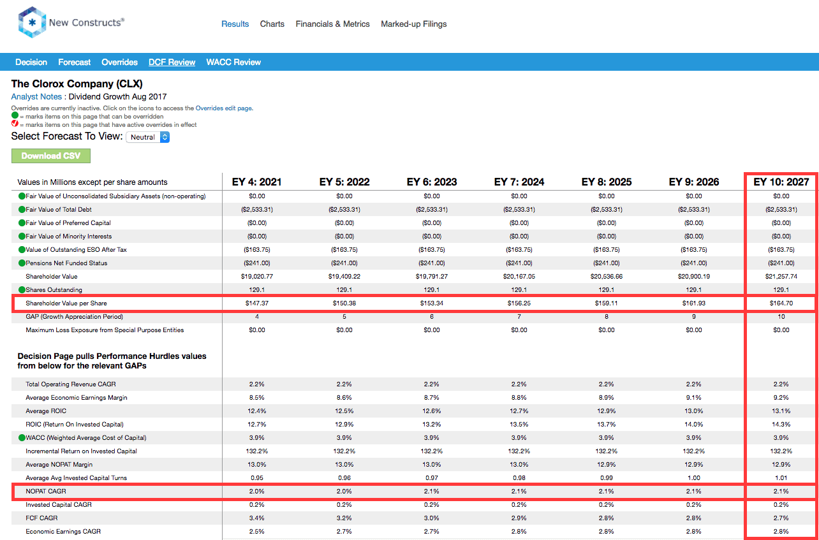Screen dimensions: 819x540
Task: Click Incremental Return on Invested Capital label
Action: click(x=81, y=451)
